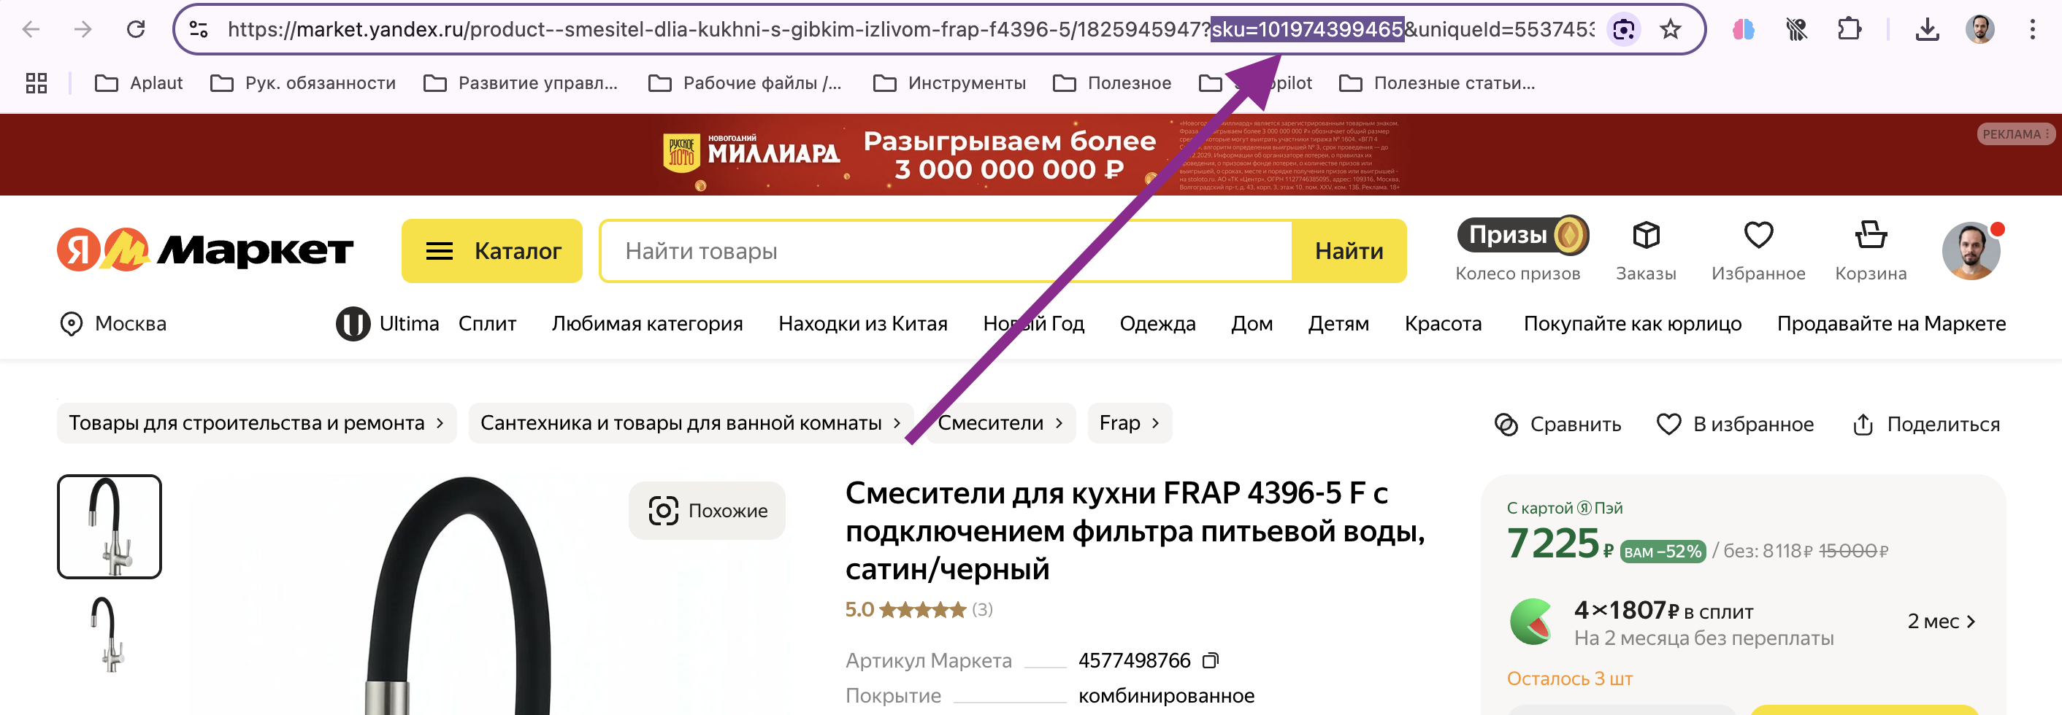
Task: Open Google Lens search icon in address bar
Action: pos(1623,30)
